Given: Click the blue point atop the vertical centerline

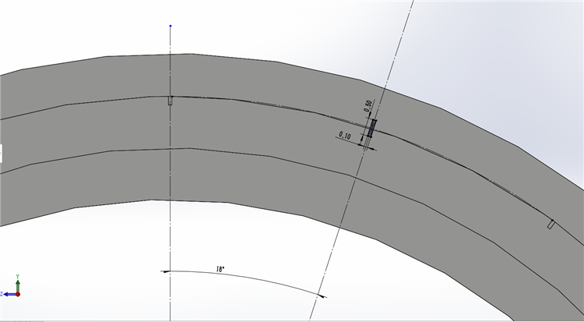Looking at the screenshot, I should click(171, 26).
